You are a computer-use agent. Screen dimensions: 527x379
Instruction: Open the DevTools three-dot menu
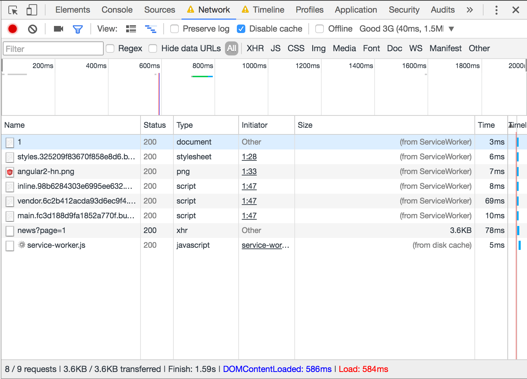click(496, 10)
